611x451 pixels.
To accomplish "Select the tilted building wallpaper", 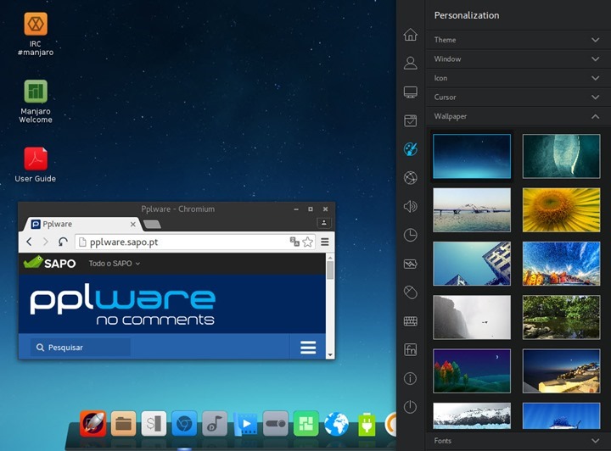I will click(472, 264).
